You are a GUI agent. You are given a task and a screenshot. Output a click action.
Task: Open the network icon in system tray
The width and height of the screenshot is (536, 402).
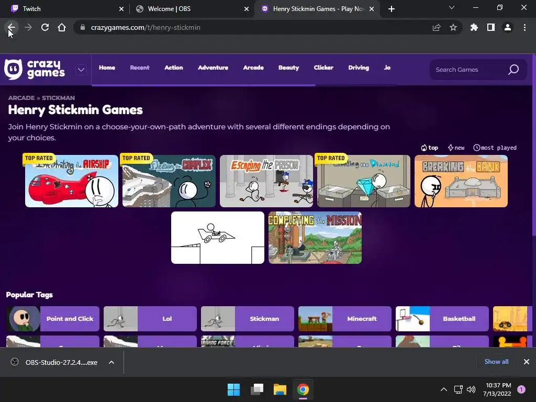[x=458, y=389]
